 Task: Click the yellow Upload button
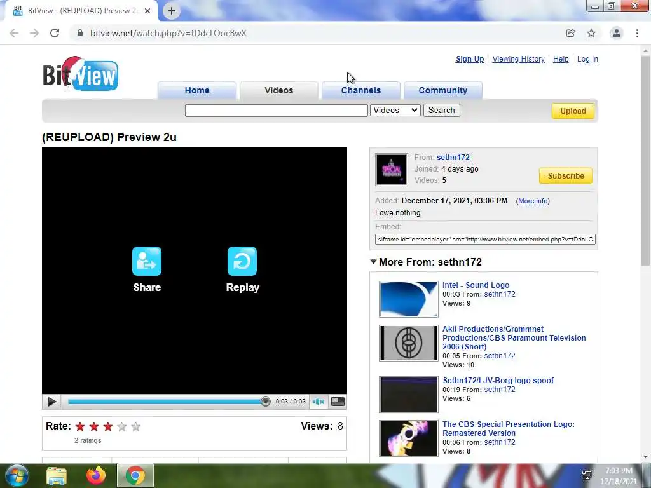point(573,111)
